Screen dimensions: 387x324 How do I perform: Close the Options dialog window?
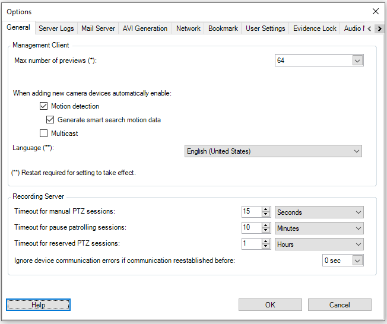(375, 11)
